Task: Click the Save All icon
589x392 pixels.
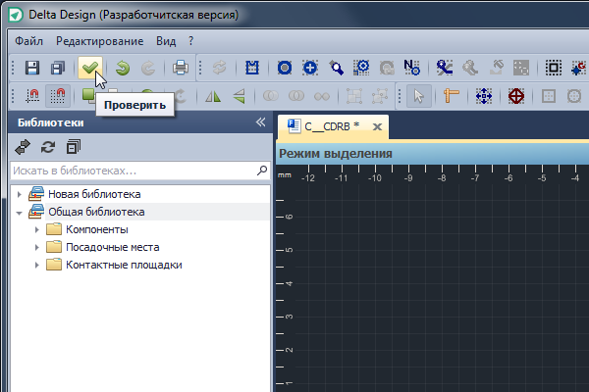Action: point(58,68)
